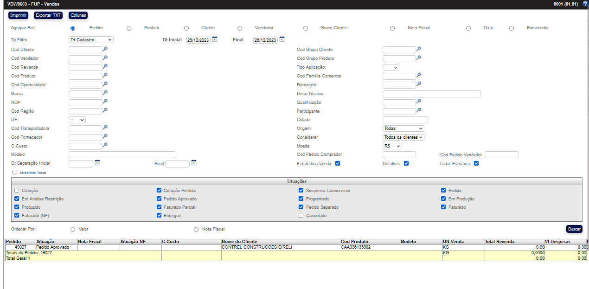Toggle the Selecionar Todos checkbox
589x289 pixels.
[x=15, y=172]
